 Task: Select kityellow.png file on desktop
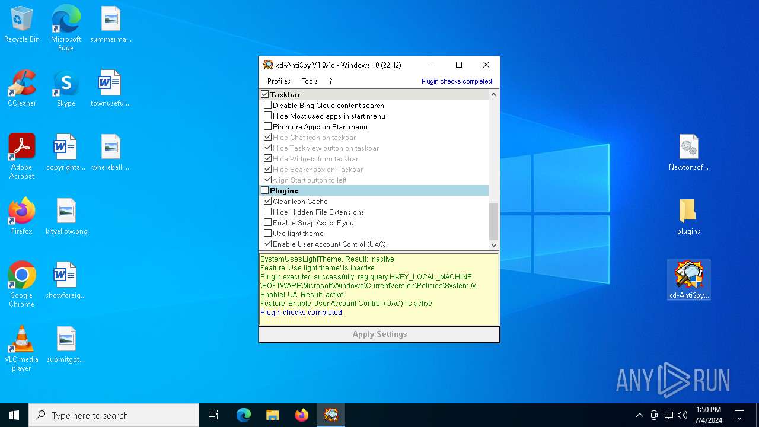click(66, 217)
